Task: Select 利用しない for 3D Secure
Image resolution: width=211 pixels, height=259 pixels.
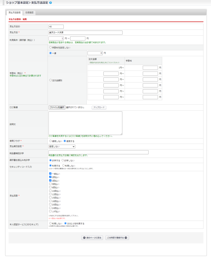Action: 51,224
